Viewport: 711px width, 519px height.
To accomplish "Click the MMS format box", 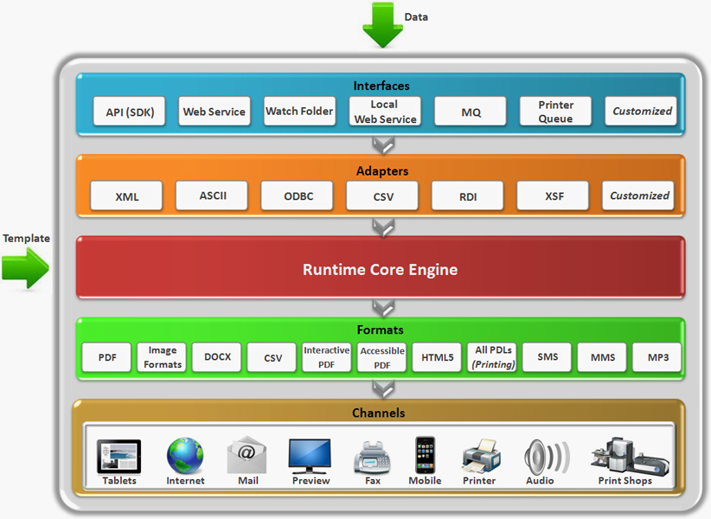I will 602,357.
